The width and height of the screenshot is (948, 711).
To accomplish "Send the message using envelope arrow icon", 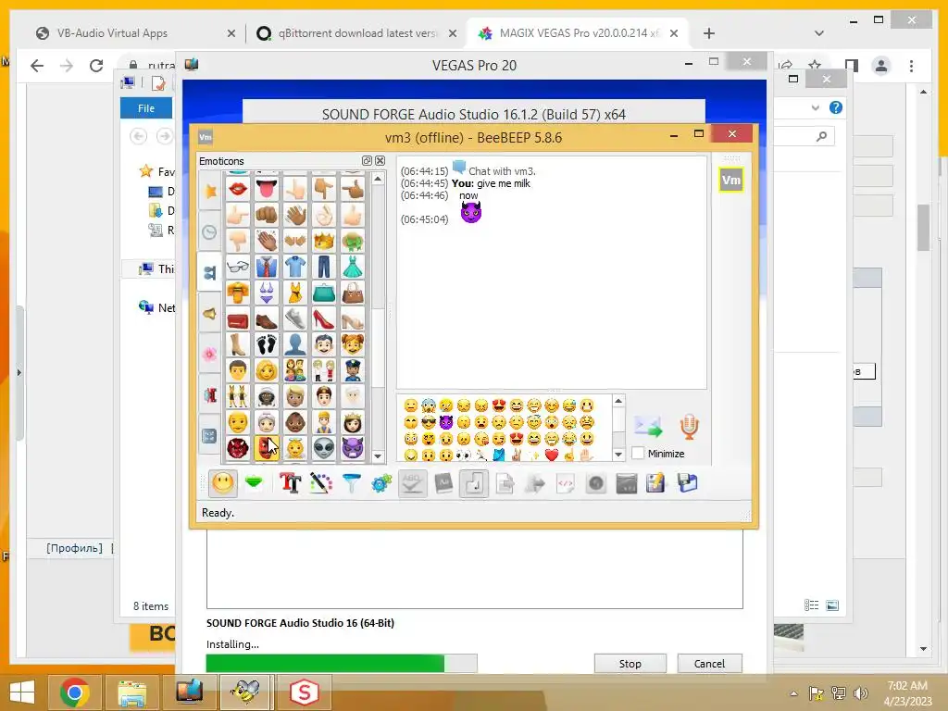I will [649, 427].
